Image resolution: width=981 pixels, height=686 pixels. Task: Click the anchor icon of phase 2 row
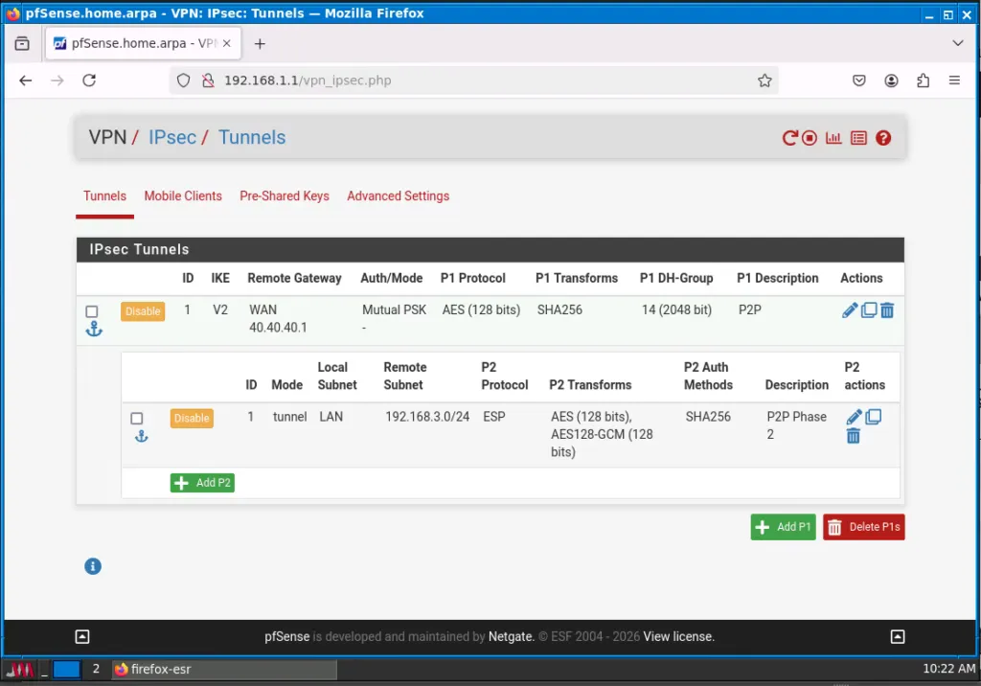coord(142,436)
